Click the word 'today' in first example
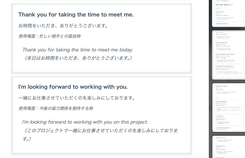The height and width of the screenshot is (158, 245). pyautogui.click(x=125, y=50)
